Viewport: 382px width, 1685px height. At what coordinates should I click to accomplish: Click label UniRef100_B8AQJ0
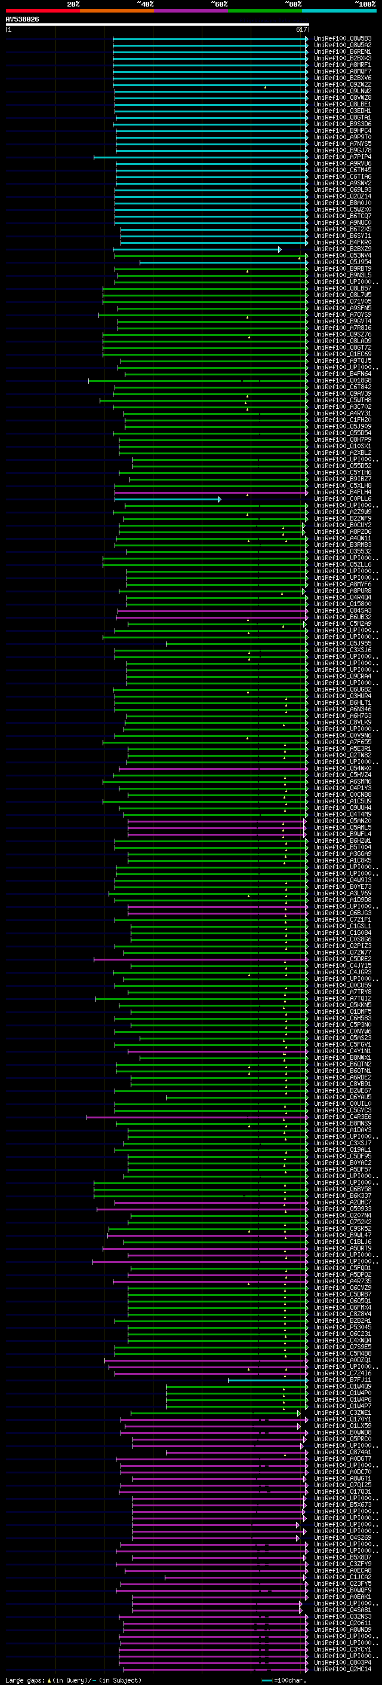(343, 203)
